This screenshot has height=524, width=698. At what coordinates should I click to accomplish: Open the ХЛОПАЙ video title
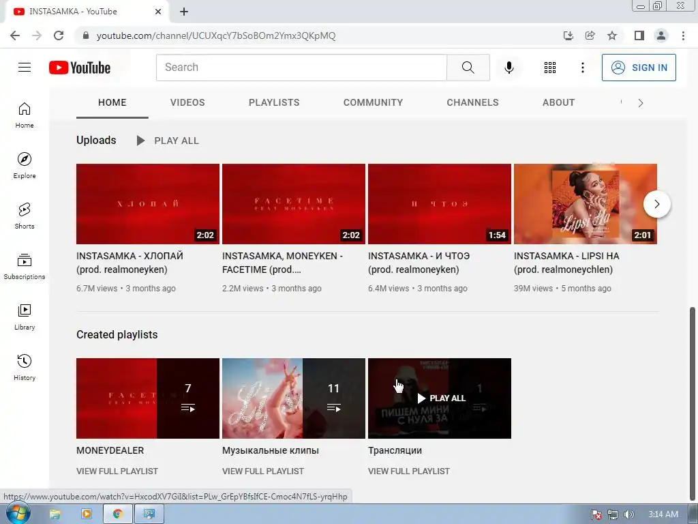130,263
